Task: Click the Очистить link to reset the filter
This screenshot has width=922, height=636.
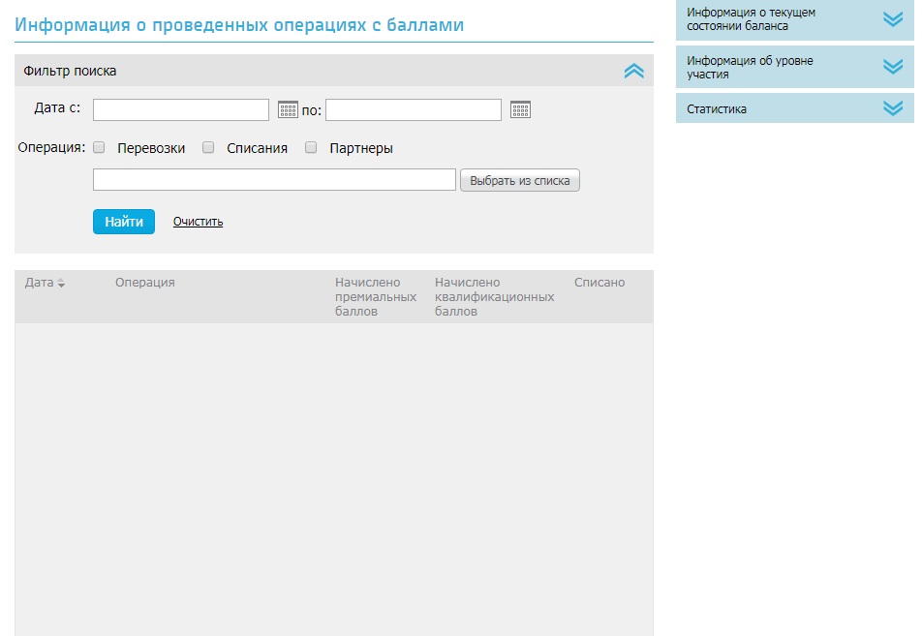Action: point(198,222)
